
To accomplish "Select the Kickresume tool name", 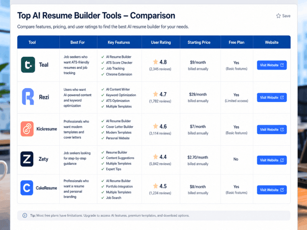I will [46, 129].
